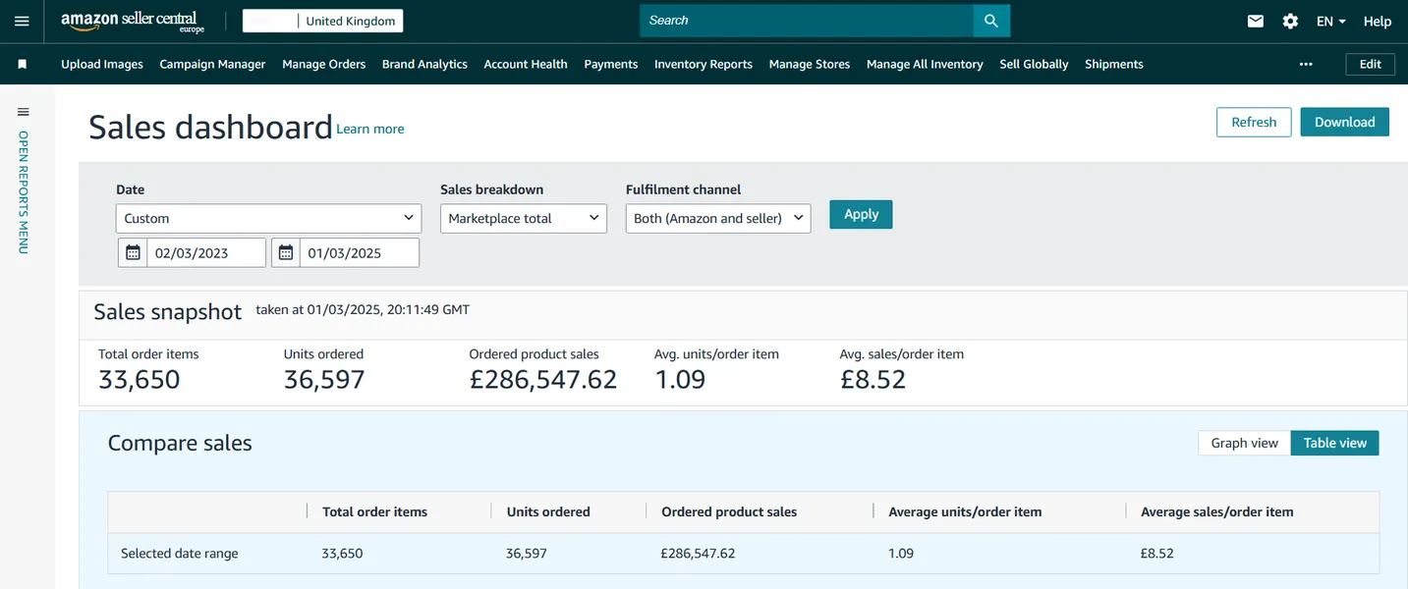Viewport: 1408px width, 589px height.
Task: Click the bookmark icon in navigation bar
Action: pos(23,64)
